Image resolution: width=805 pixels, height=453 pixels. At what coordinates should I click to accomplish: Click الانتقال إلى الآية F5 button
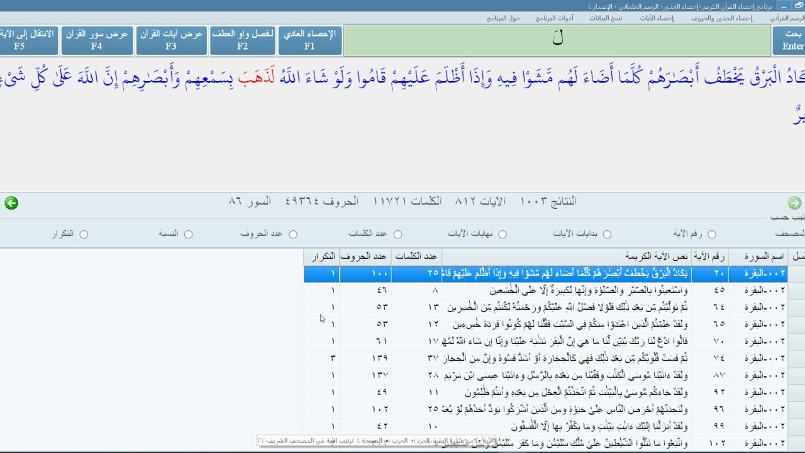pyautogui.click(x=28, y=40)
